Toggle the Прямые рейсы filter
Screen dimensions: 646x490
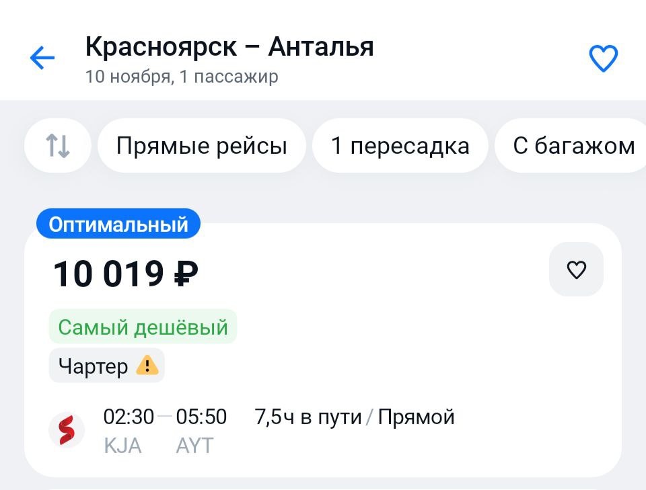pos(201,146)
